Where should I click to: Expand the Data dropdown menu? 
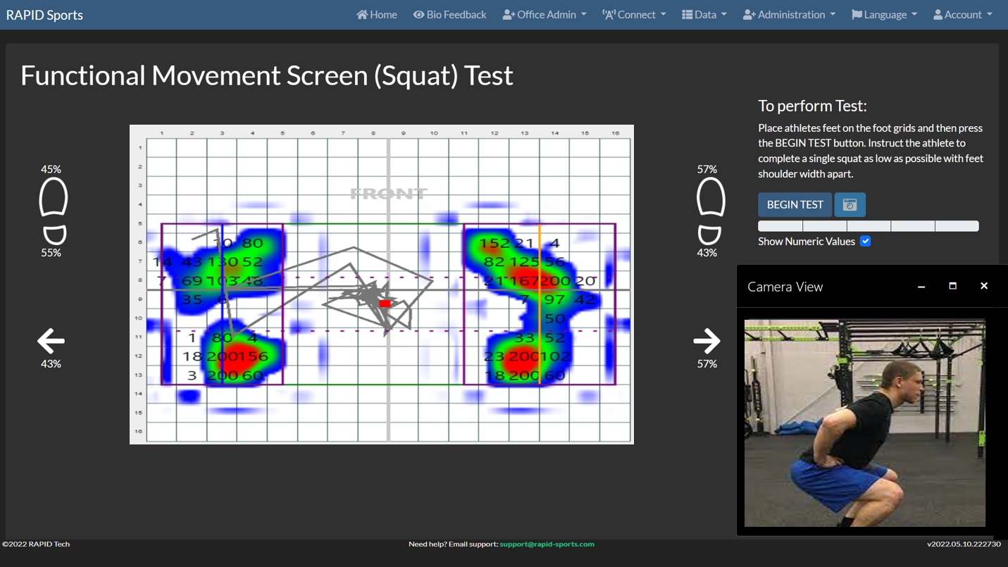[704, 15]
